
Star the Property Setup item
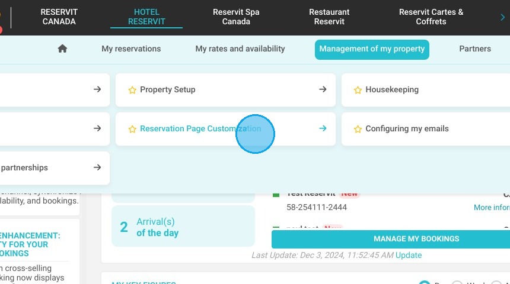132,90
